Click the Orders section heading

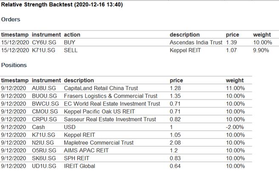click(x=11, y=19)
